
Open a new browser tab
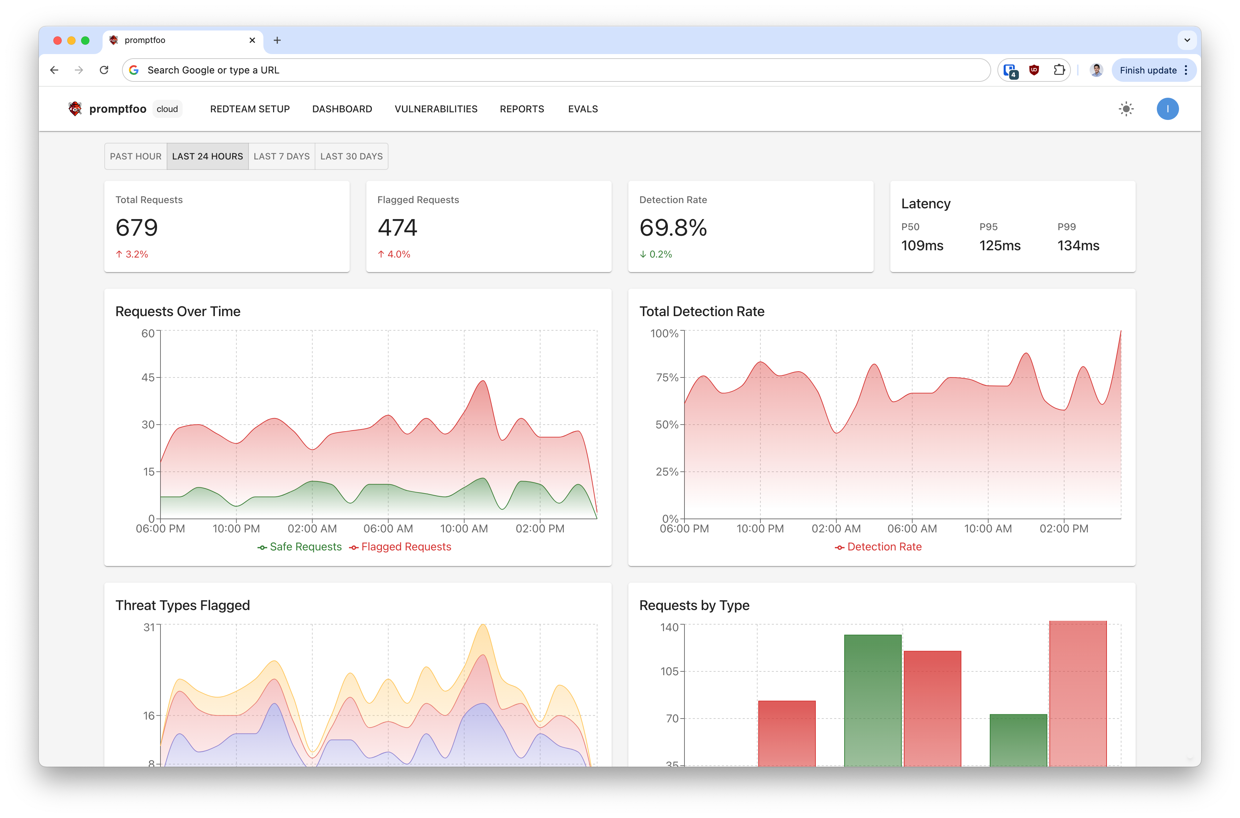point(277,40)
